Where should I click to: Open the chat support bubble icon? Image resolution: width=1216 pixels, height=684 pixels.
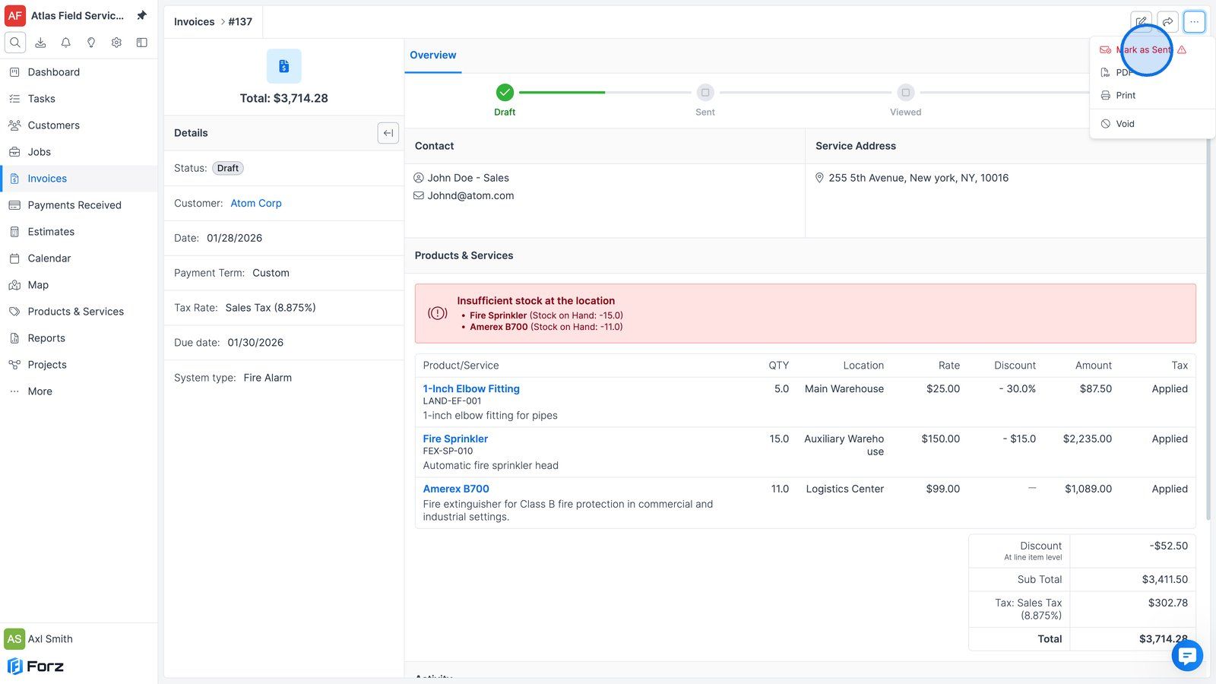click(1187, 655)
